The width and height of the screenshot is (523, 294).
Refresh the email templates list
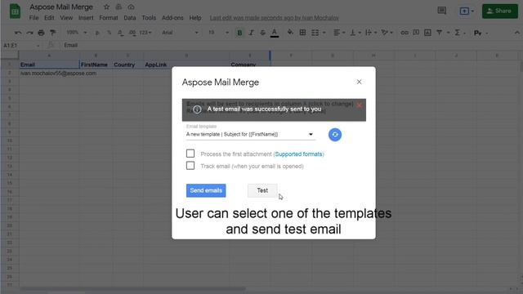pyautogui.click(x=335, y=135)
